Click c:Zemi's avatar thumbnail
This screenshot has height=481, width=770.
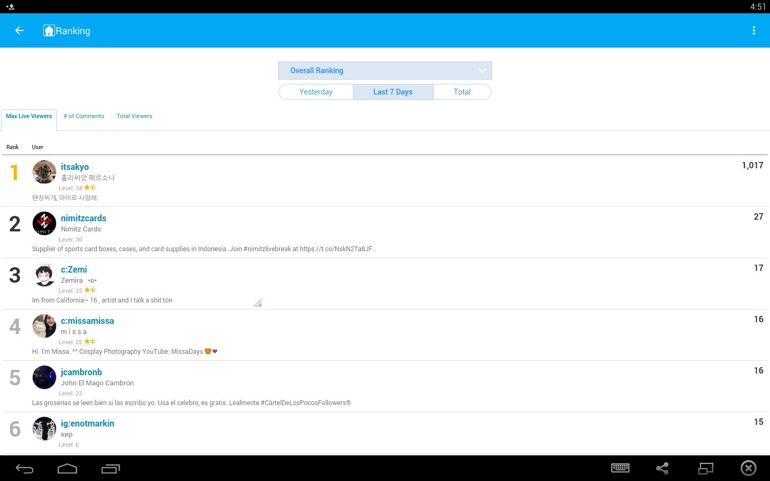[x=44, y=275]
